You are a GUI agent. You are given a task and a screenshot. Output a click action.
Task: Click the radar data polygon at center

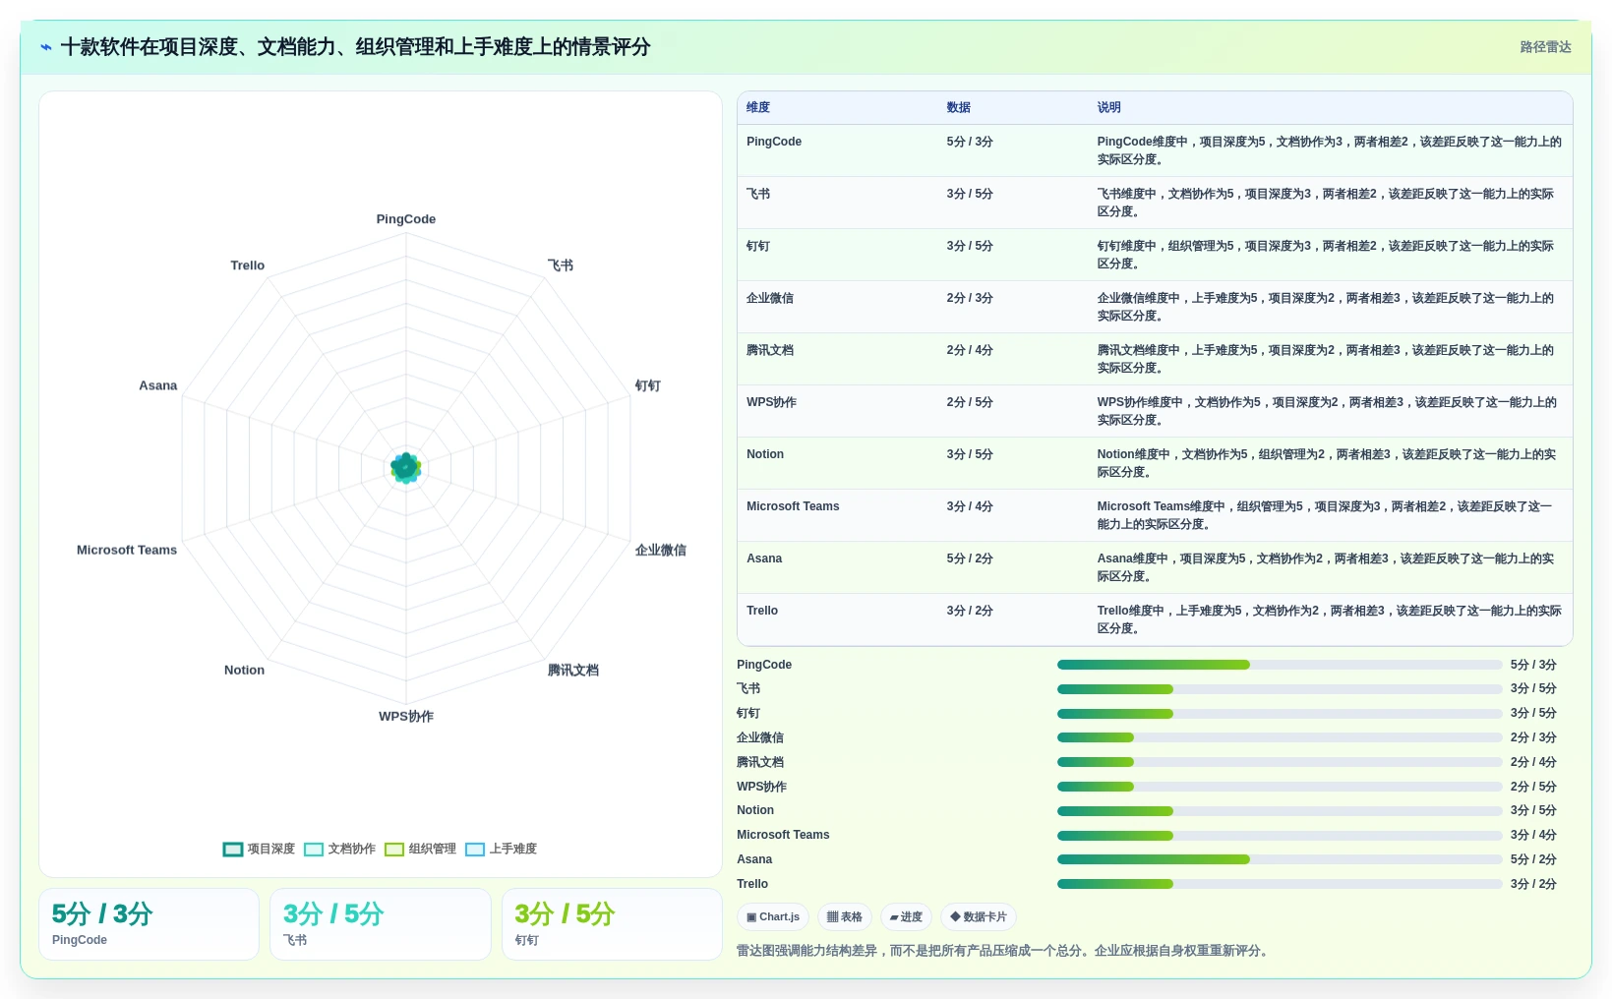tap(406, 468)
